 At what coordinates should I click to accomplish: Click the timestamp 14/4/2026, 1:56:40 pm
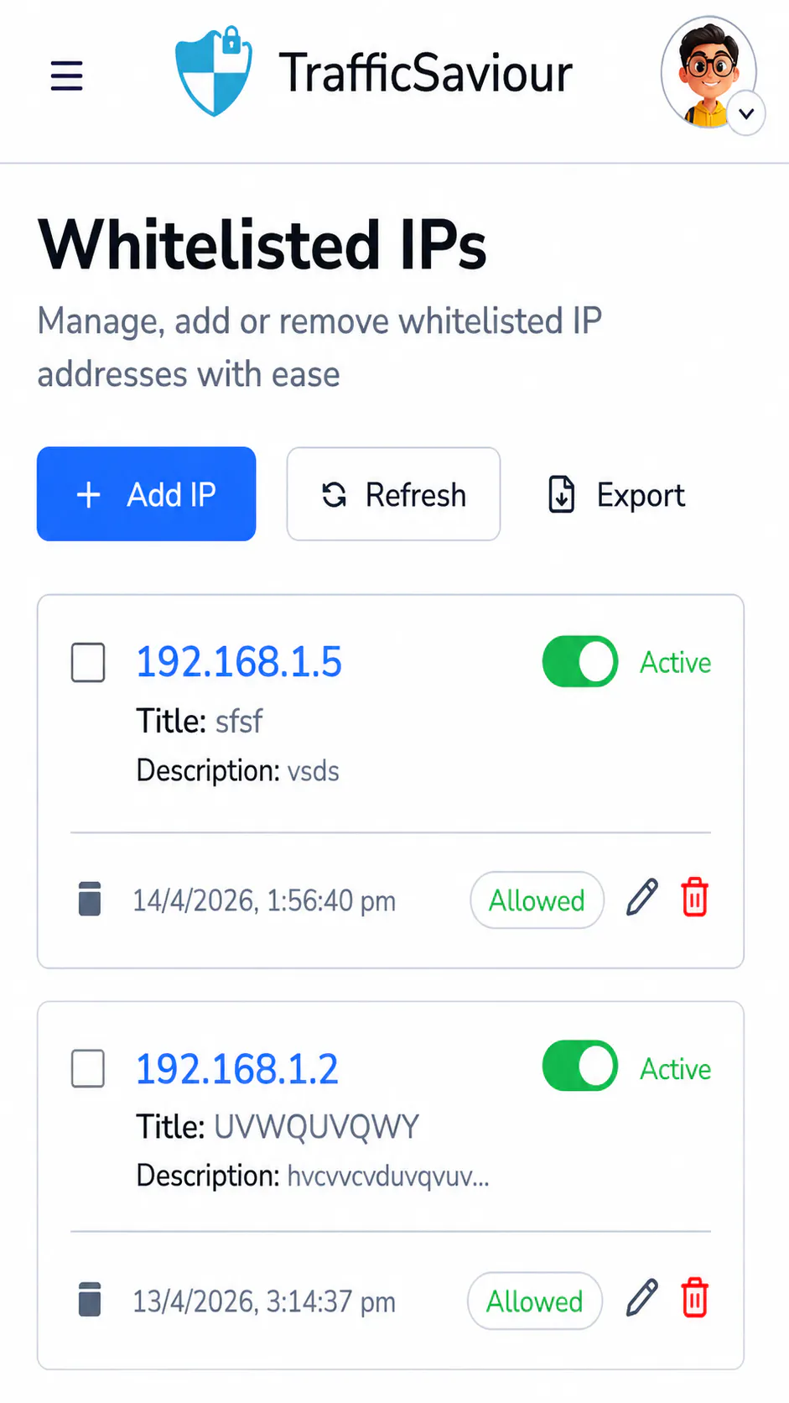click(x=264, y=901)
